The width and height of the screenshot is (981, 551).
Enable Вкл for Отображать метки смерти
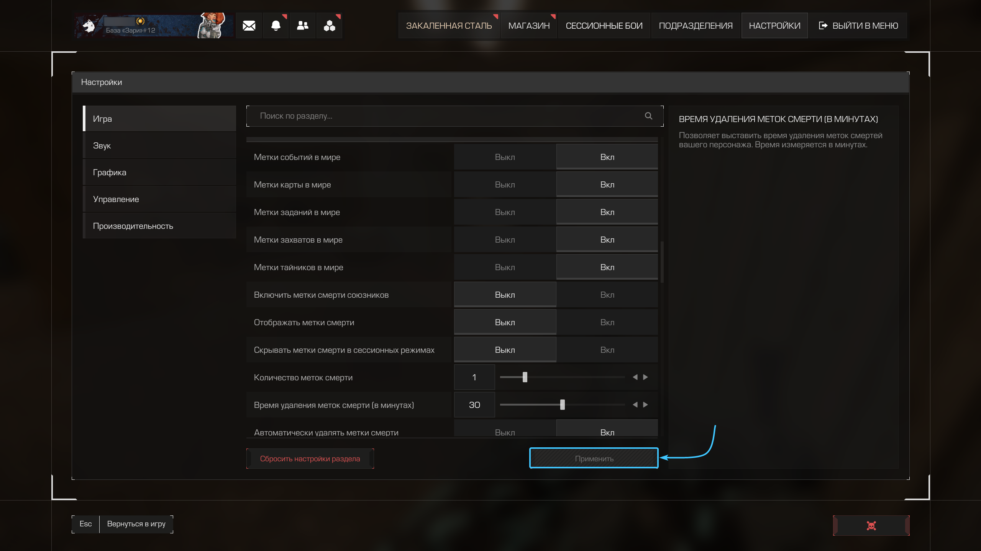[x=607, y=322]
